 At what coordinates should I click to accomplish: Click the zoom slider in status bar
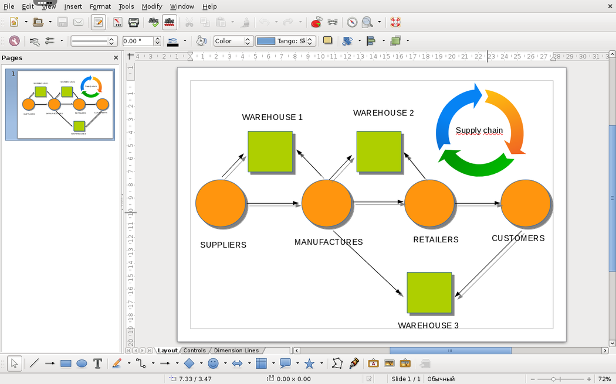point(553,379)
